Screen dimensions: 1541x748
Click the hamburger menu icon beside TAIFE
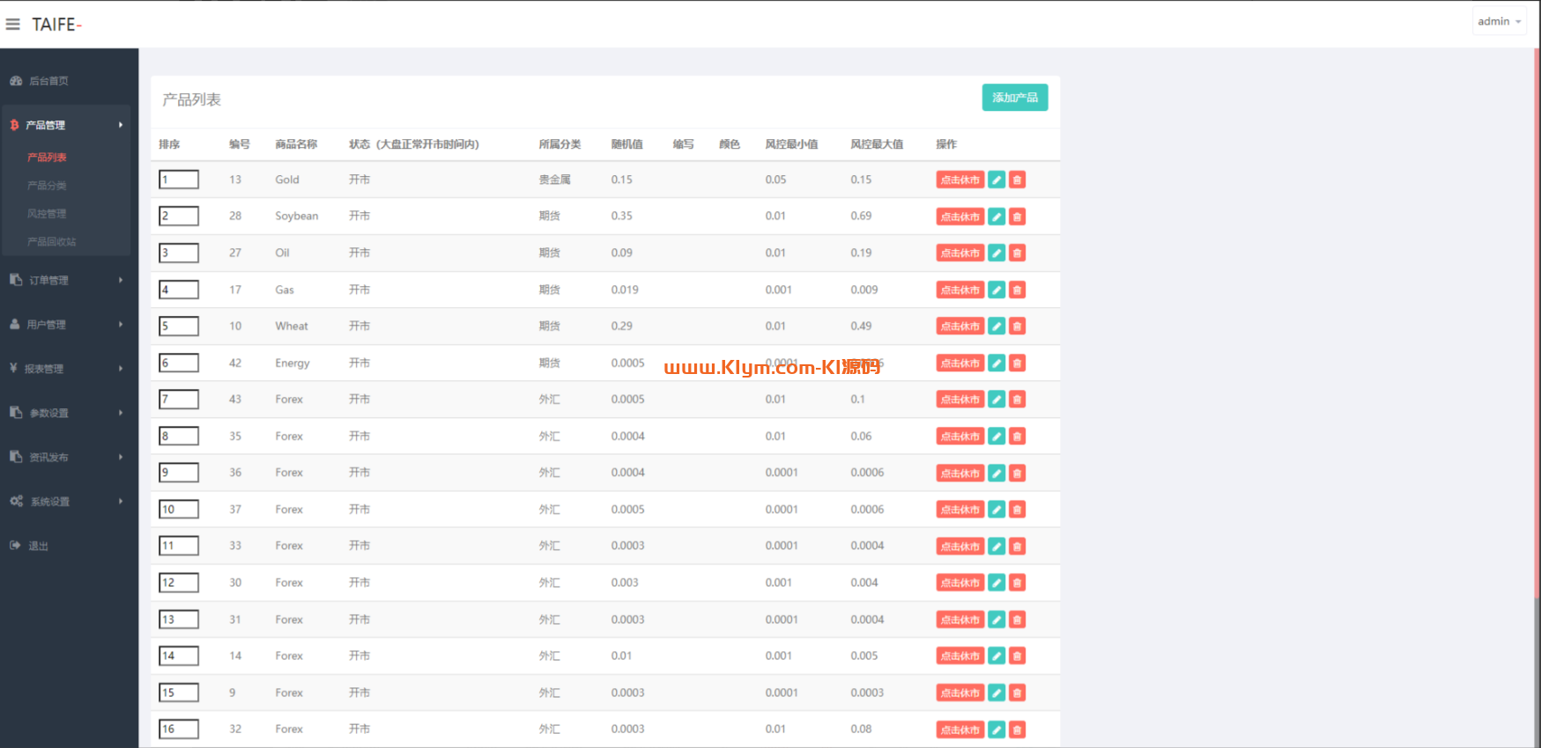(x=13, y=25)
